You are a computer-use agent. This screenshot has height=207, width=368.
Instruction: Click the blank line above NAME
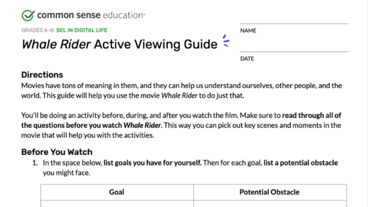pyautogui.click(x=294, y=24)
